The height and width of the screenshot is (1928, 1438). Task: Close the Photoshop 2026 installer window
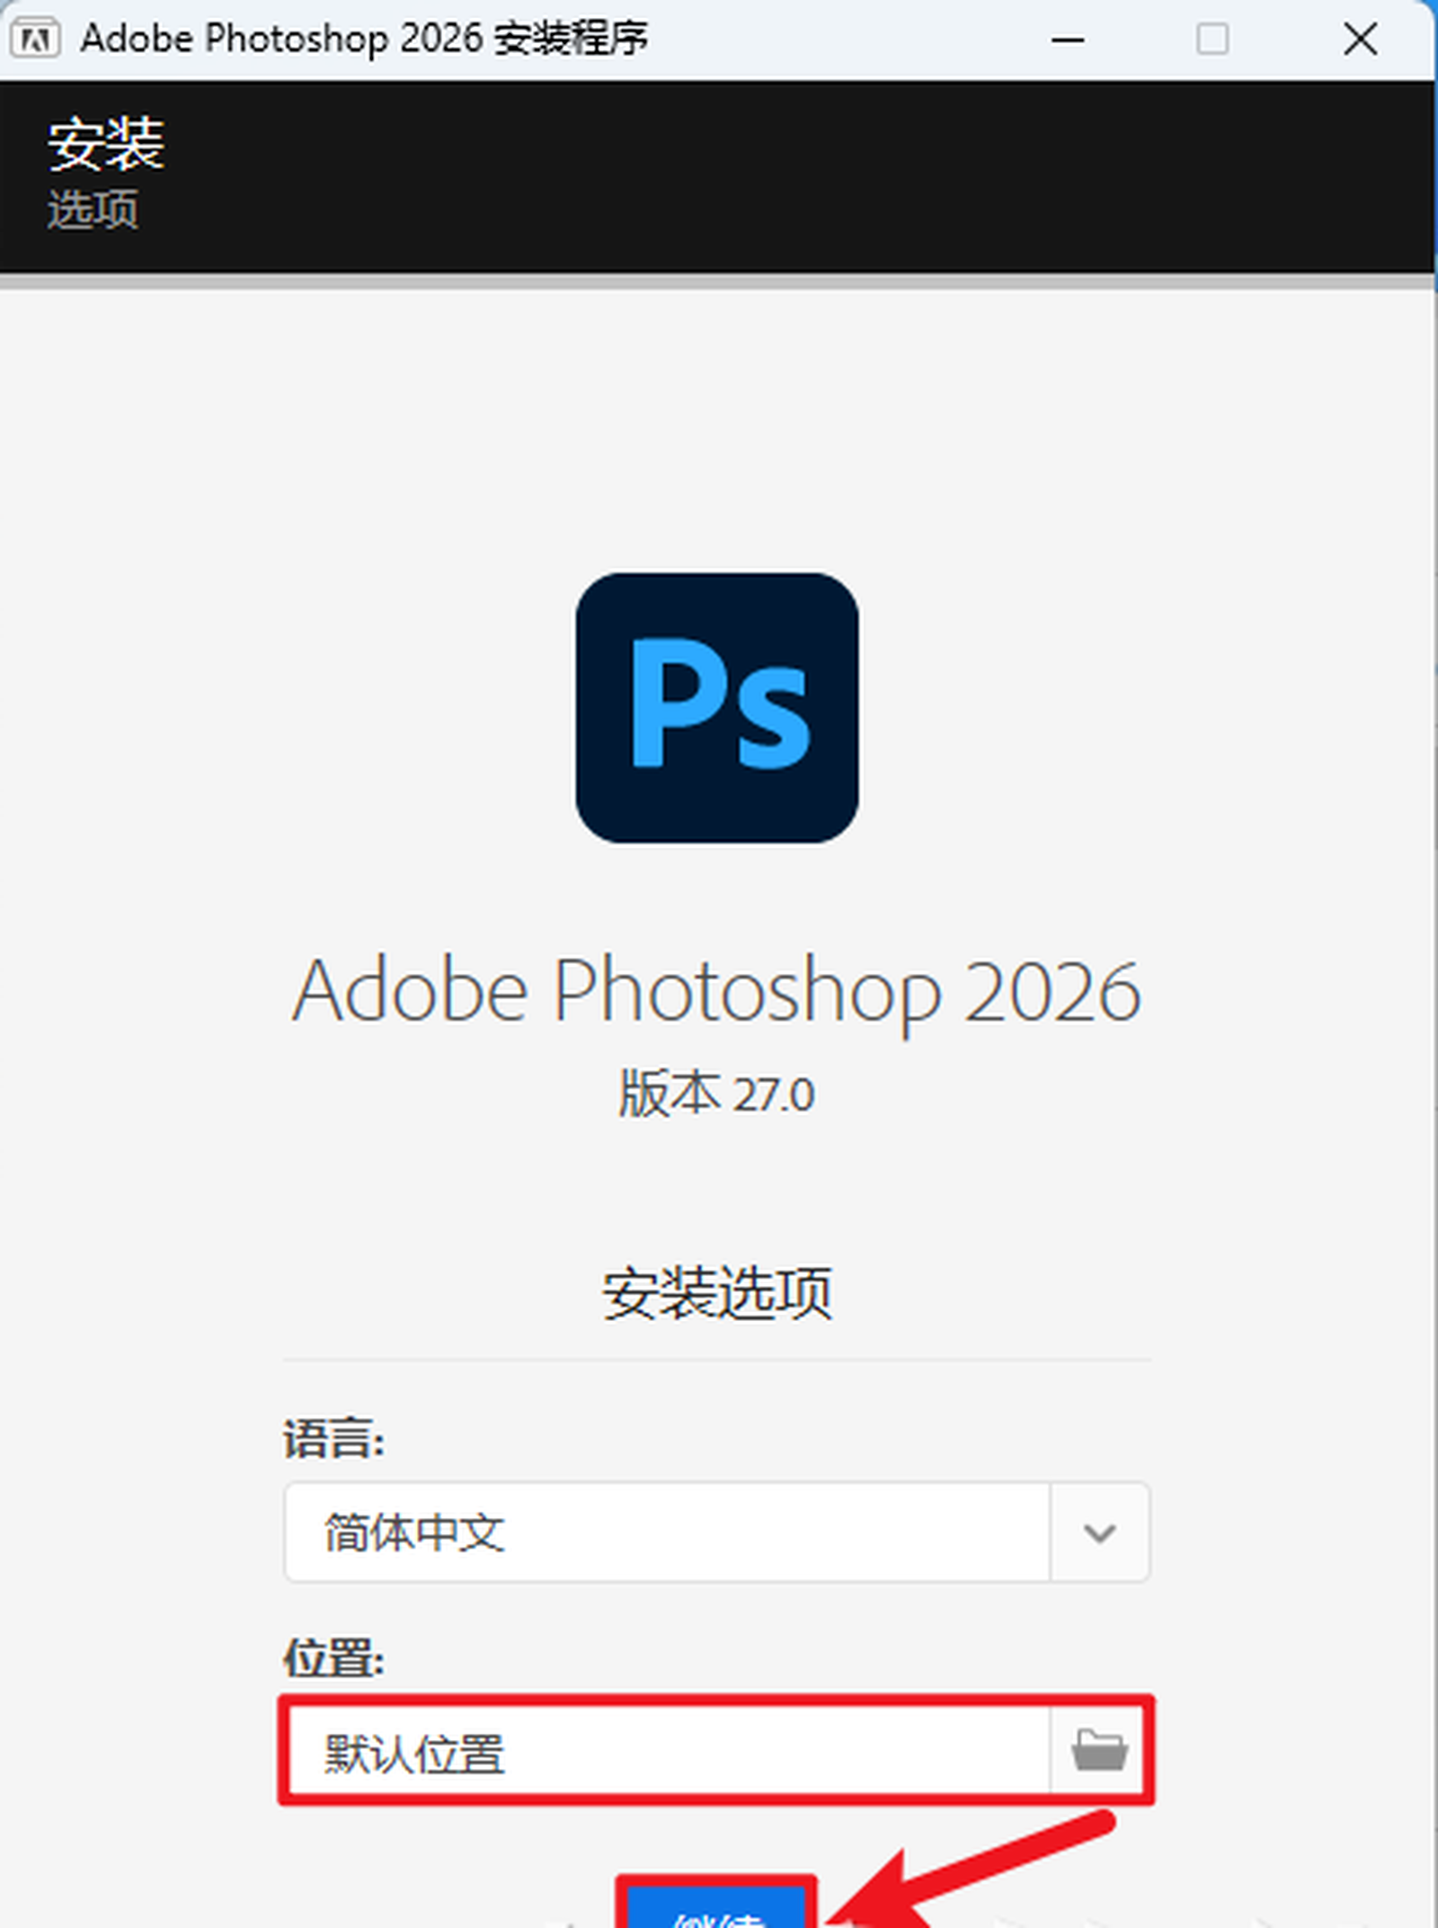pyautogui.click(x=1360, y=40)
